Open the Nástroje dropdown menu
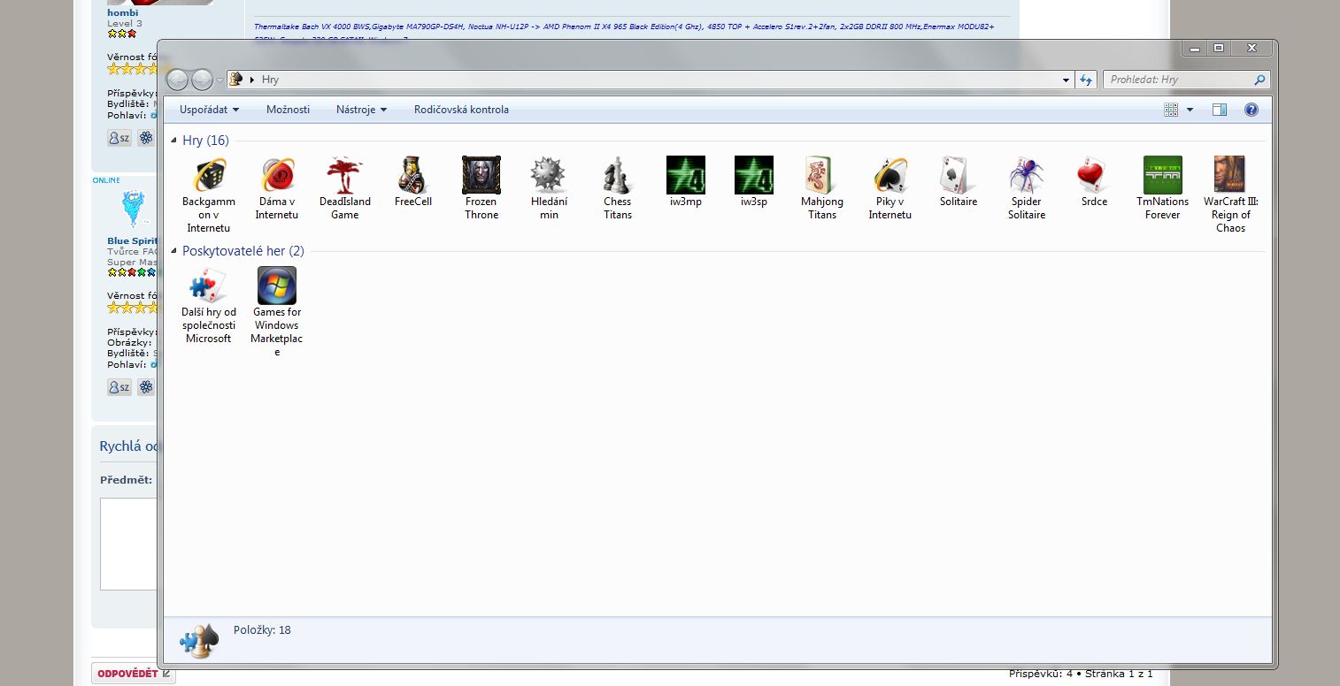Image resolution: width=1340 pixels, height=686 pixels. point(361,110)
